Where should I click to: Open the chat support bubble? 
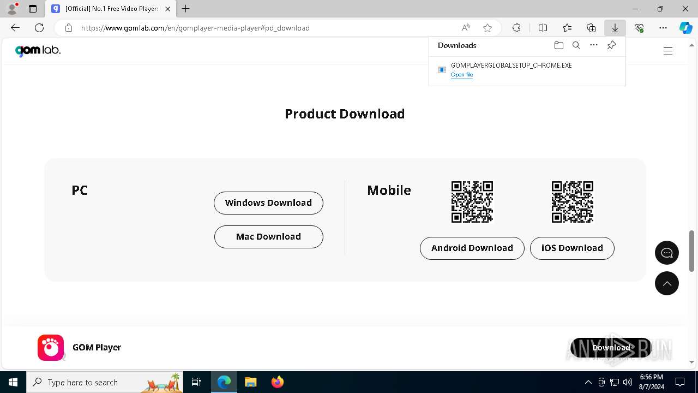coord(667,253)
